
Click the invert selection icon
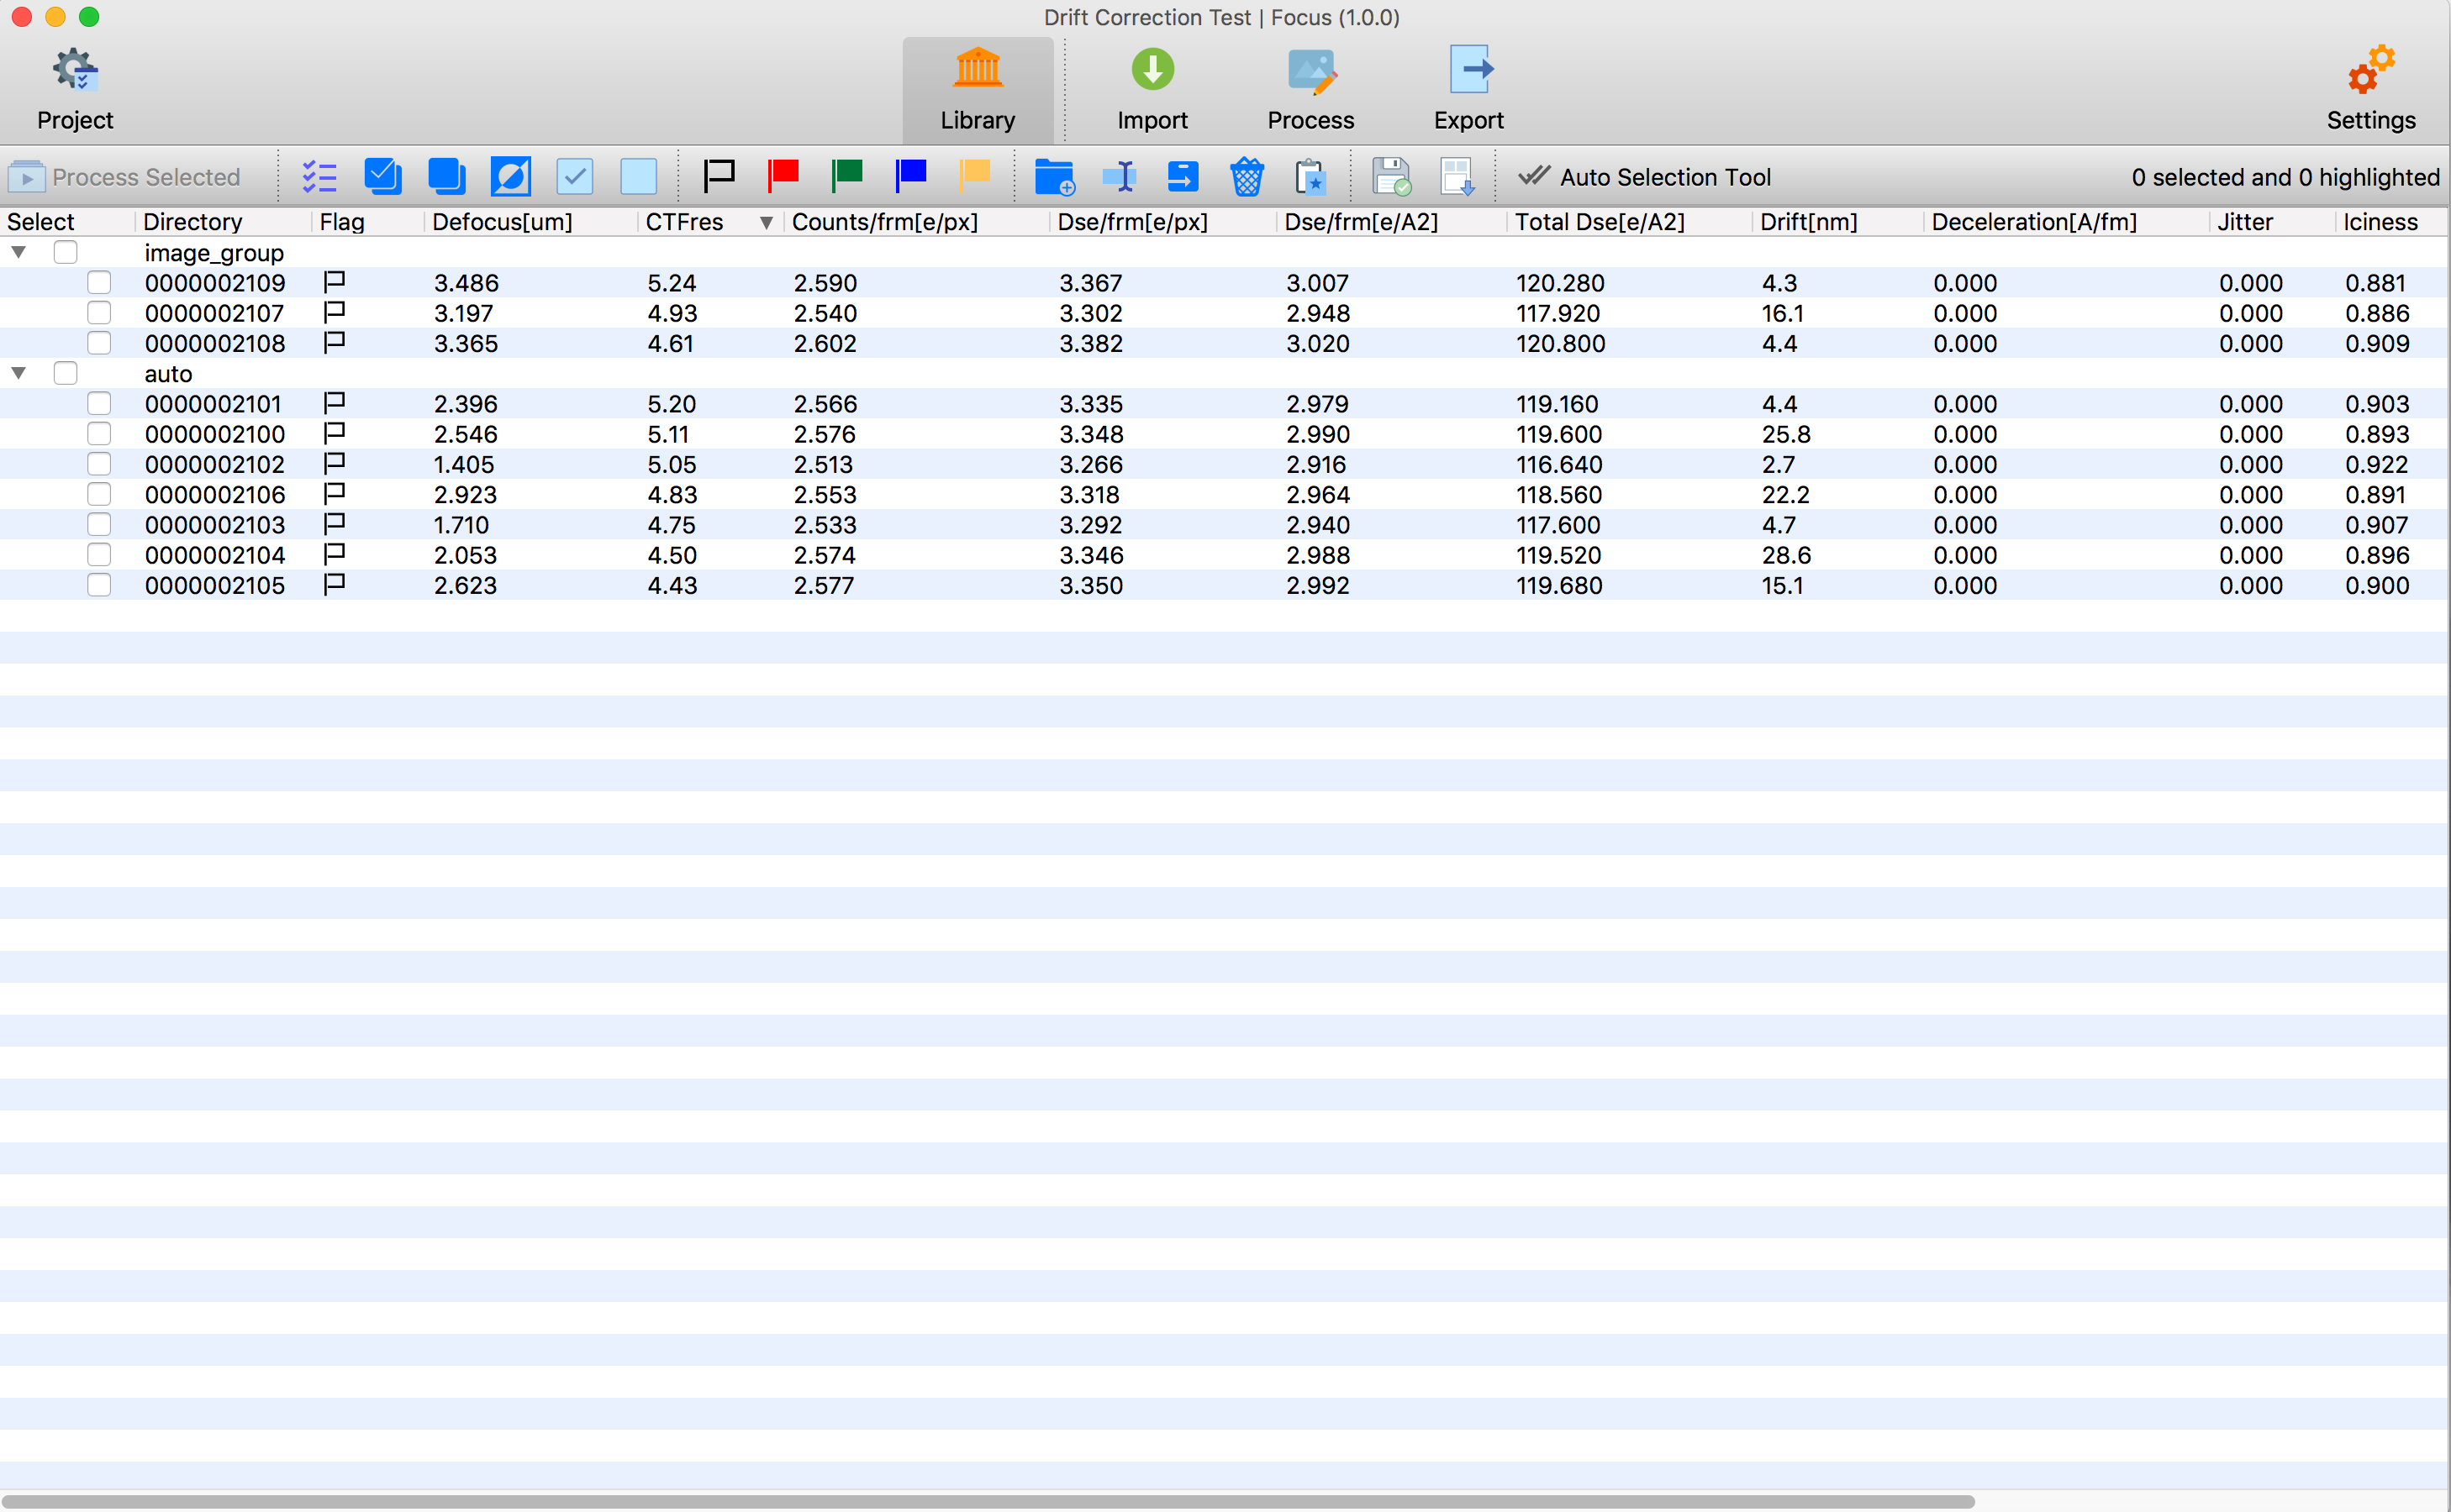pos(510,177)
